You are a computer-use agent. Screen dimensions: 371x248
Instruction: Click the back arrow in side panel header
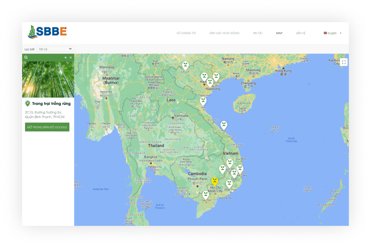(x=66, y=58)
